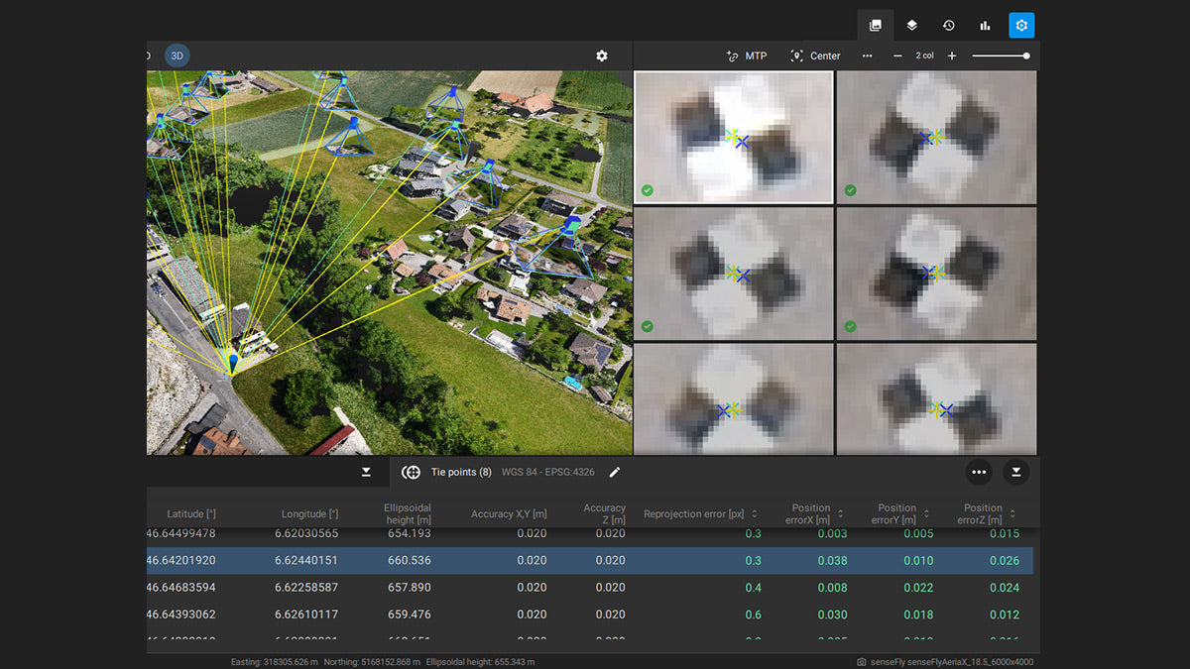Adjust the image zoom slider
1190x669 pixels.
[1025, 56]
